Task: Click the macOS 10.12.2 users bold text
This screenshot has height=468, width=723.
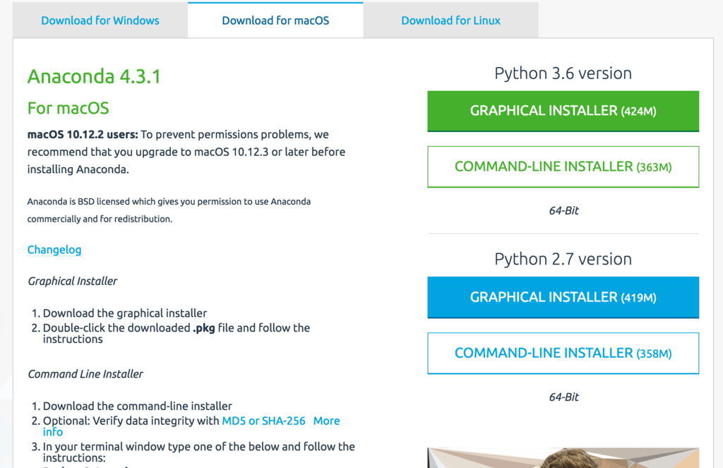Action: point(83,135)
